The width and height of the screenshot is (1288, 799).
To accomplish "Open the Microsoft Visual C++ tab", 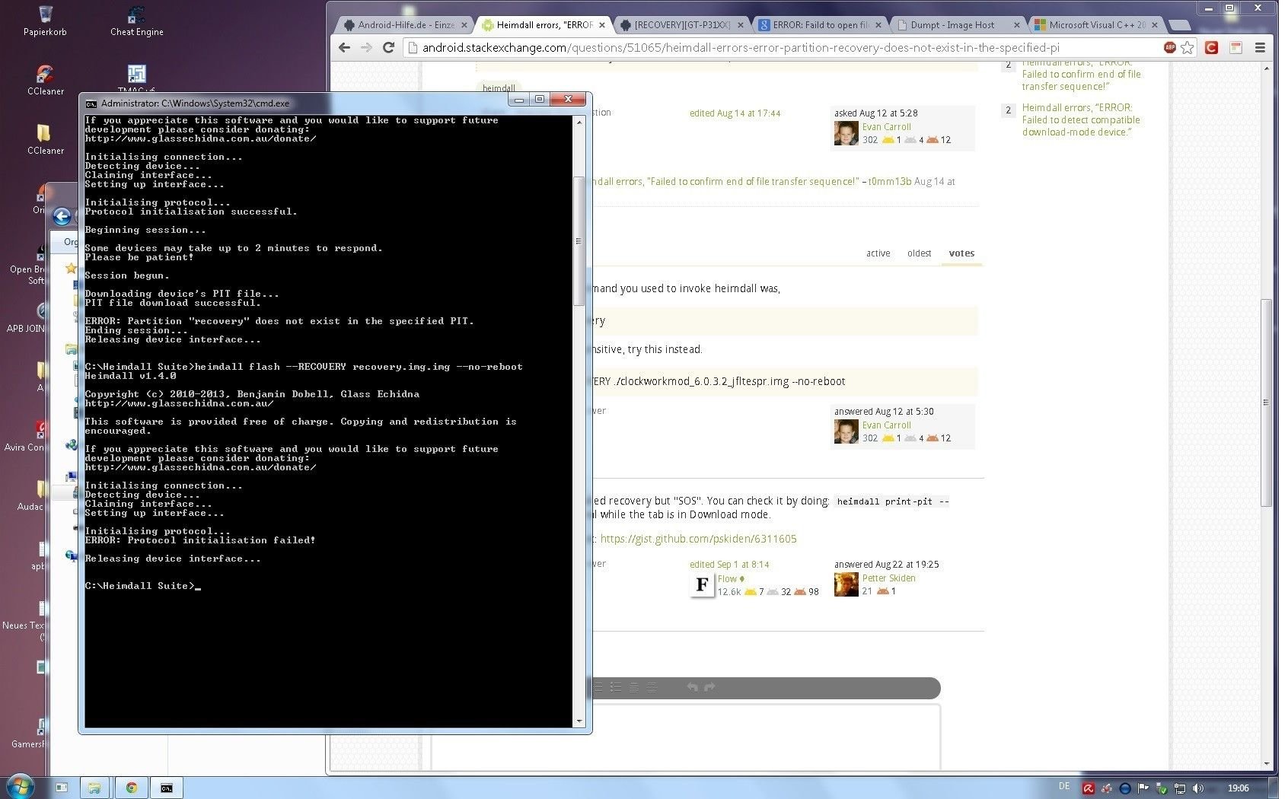I will (x=1096, y=25).
